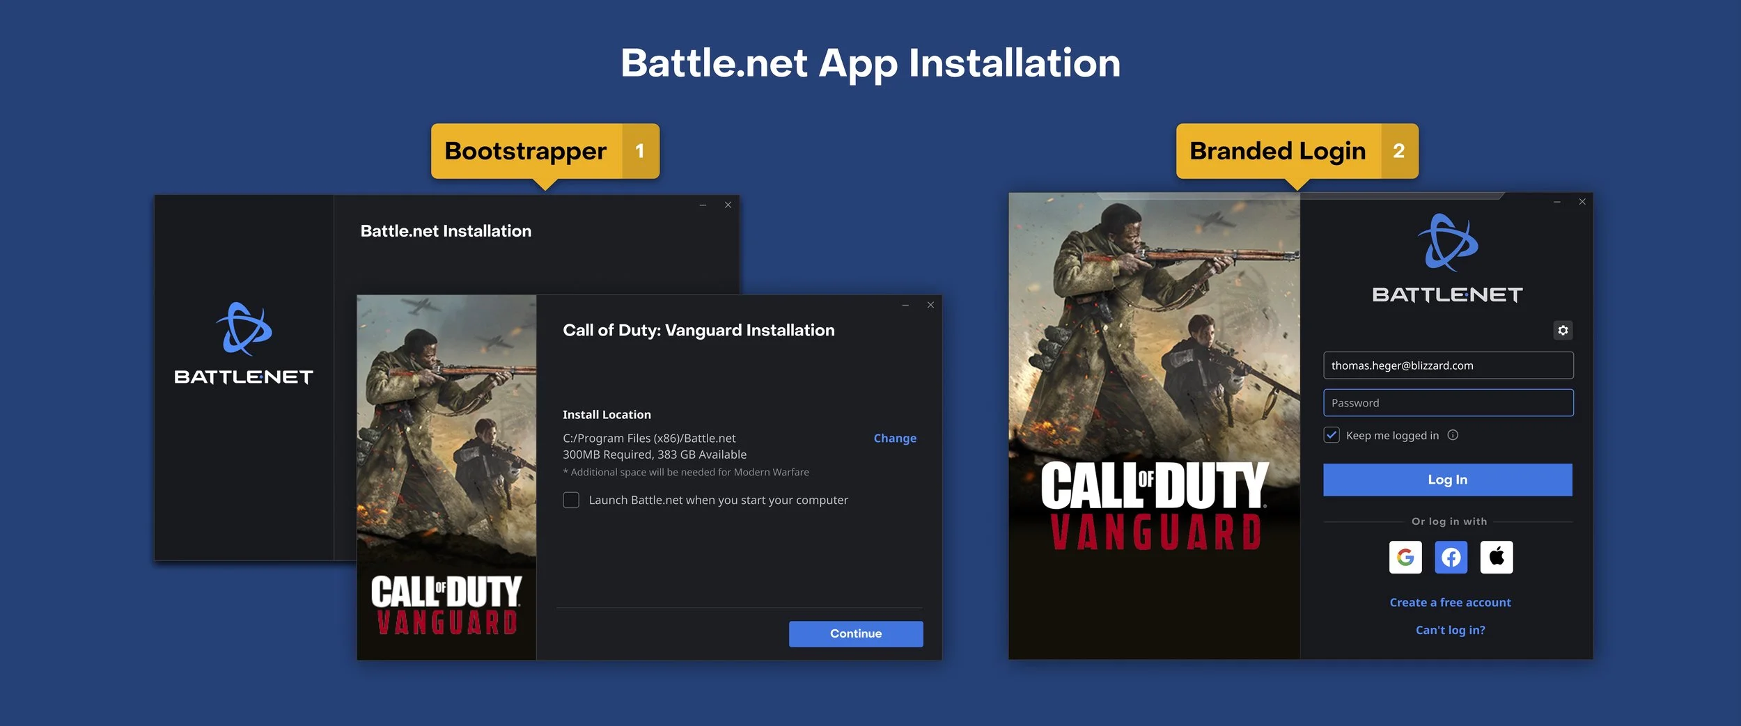
Task: Click Continue in Vanguard Installation window
Action: 856,633
